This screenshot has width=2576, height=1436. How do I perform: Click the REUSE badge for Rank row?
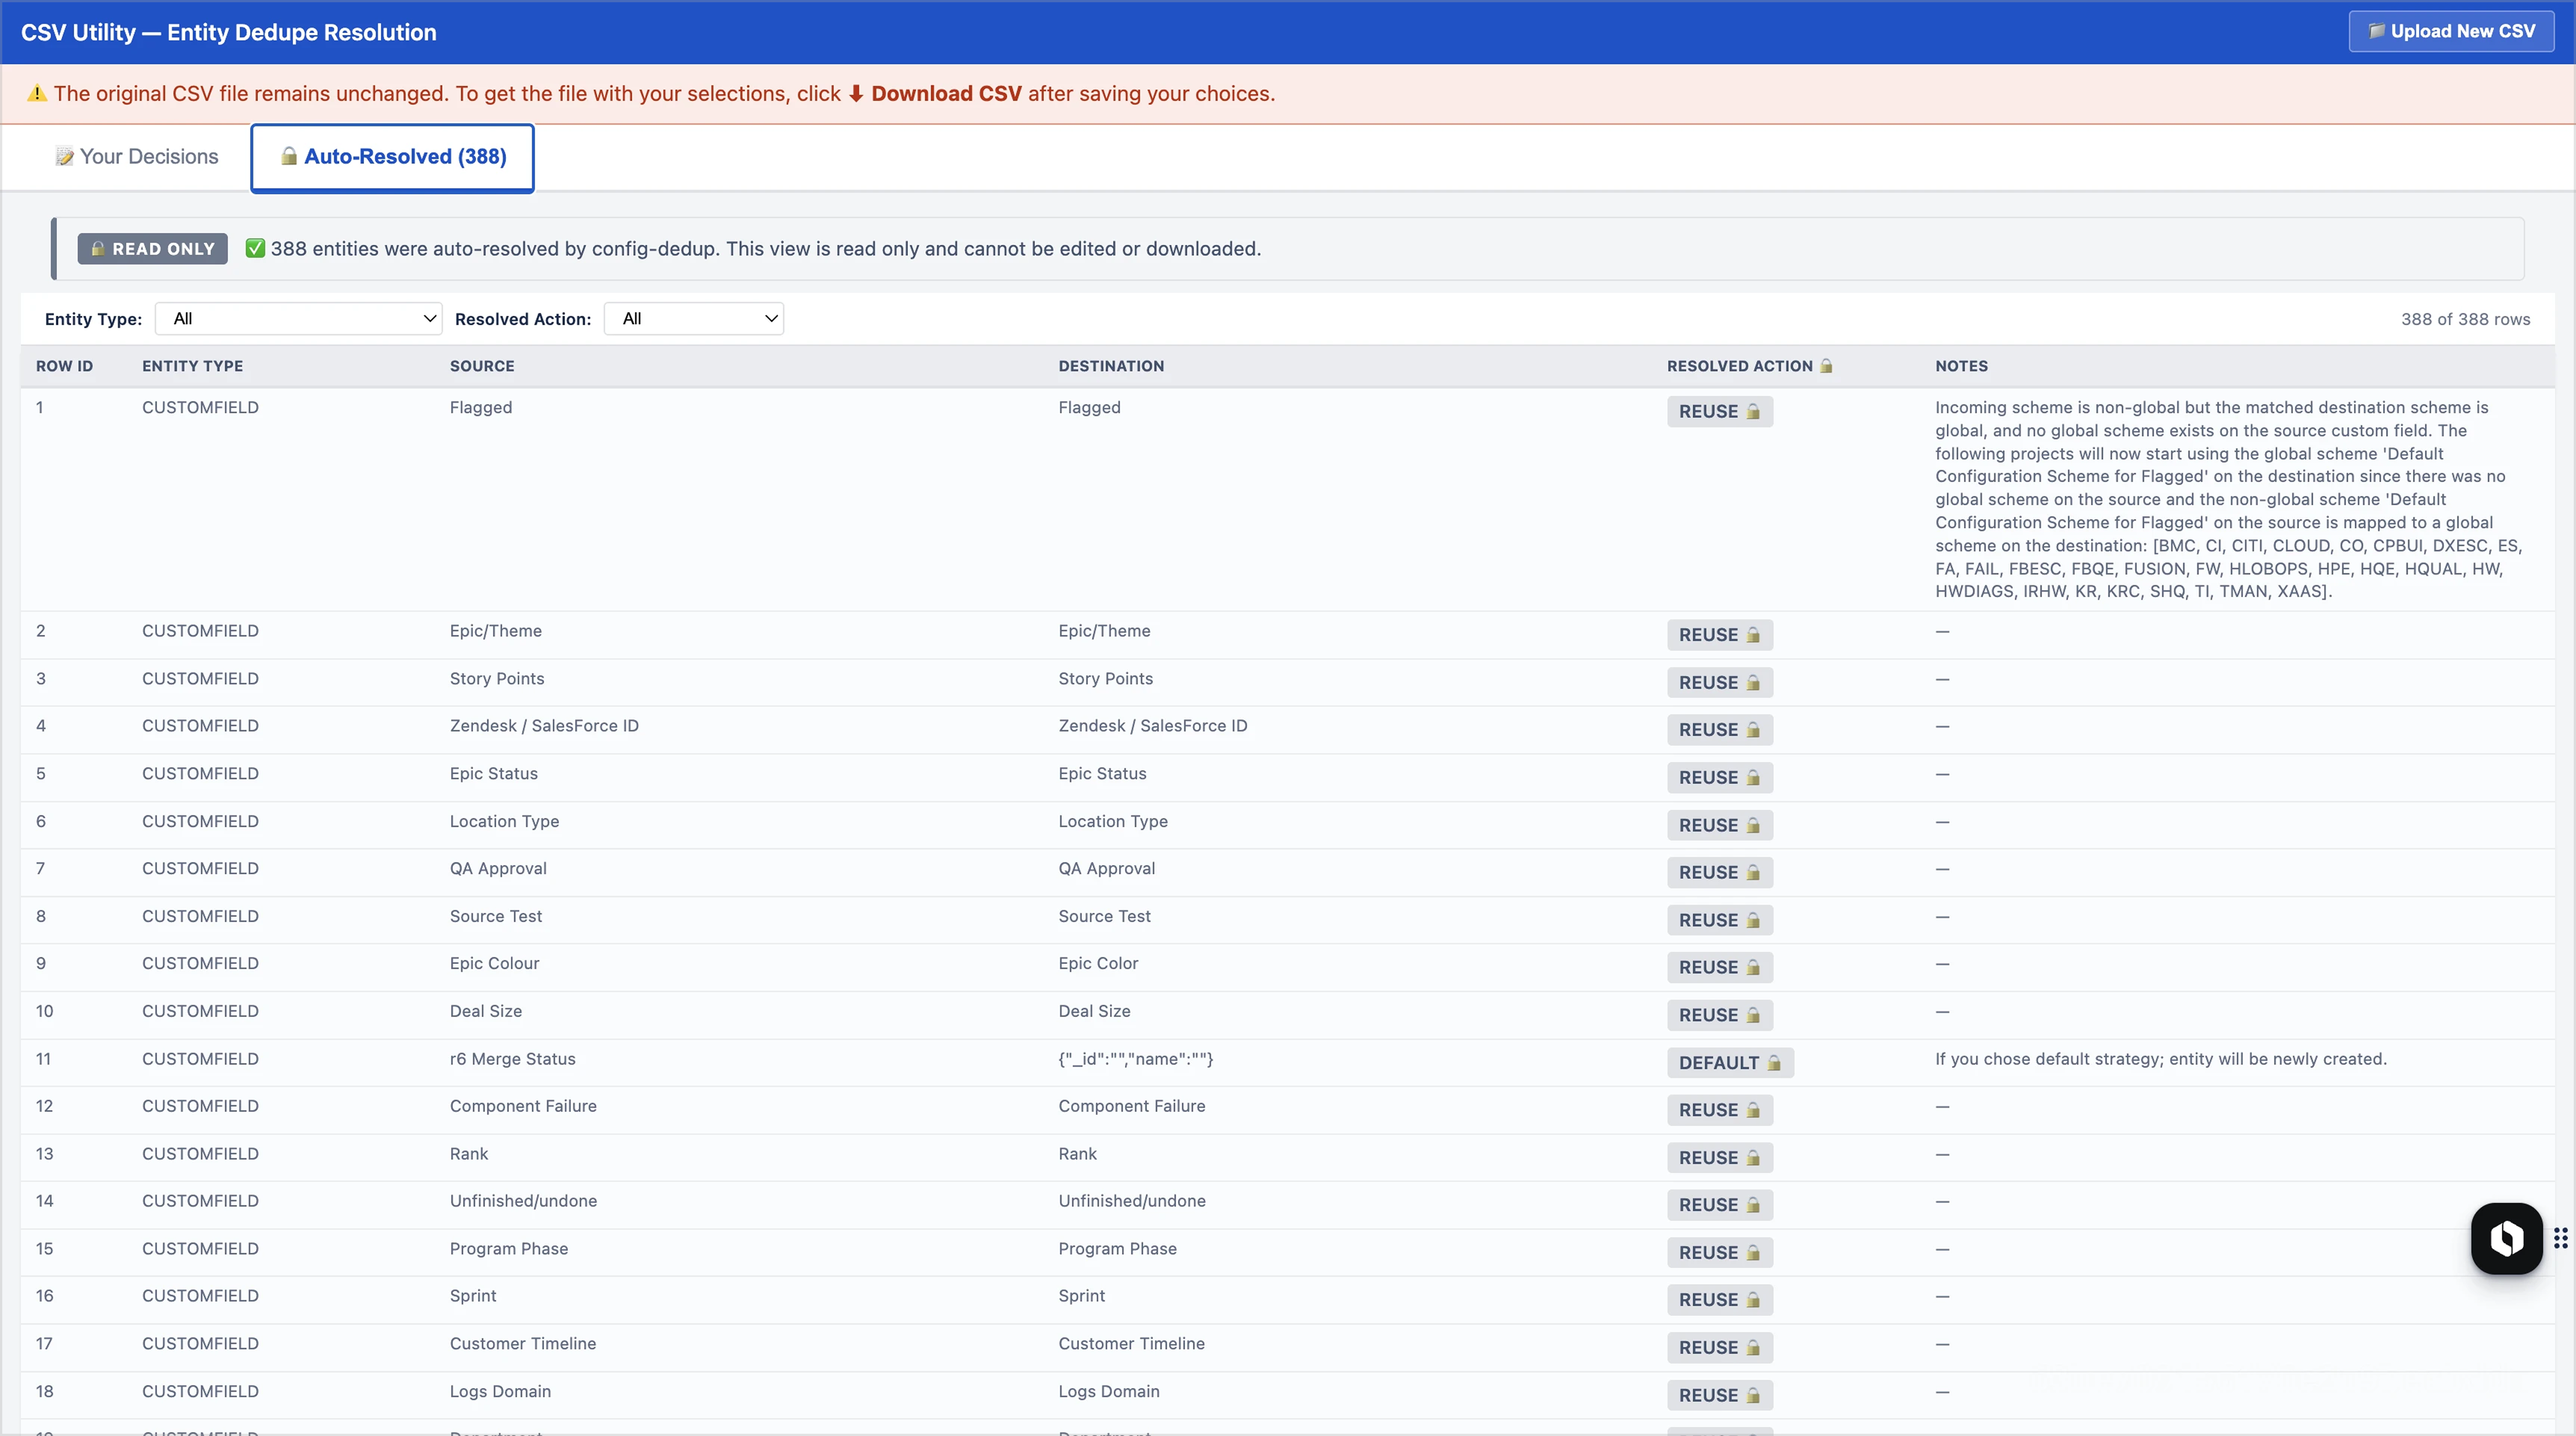[x=1719, y=1158]
